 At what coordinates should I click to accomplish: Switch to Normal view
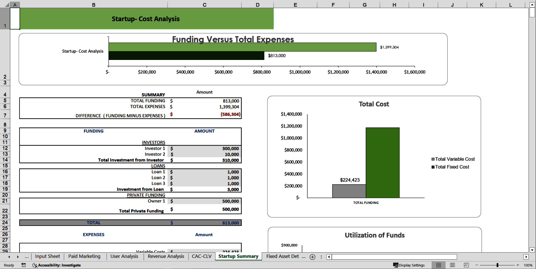[439, 265]
